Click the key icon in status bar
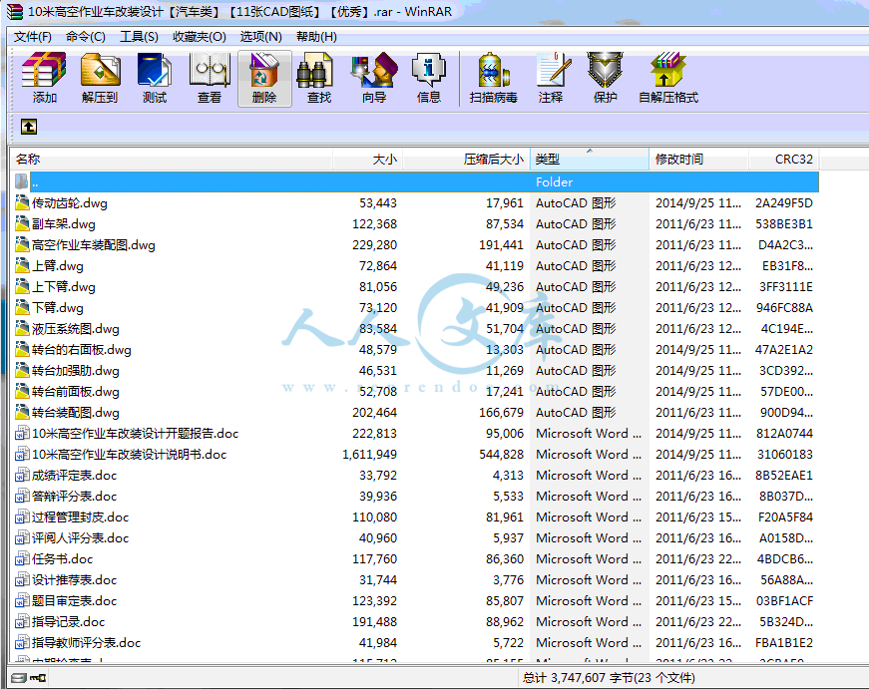 (x=38, y=678)
